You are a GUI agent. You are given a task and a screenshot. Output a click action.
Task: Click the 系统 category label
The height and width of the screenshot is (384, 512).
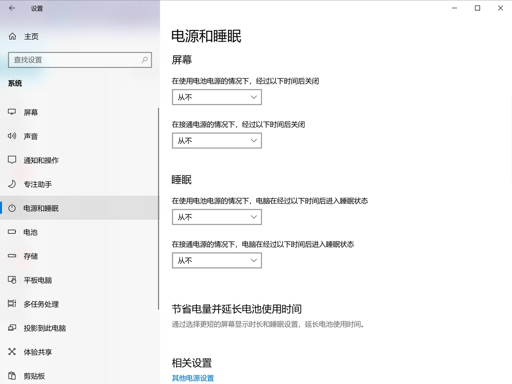click(15, 83)
